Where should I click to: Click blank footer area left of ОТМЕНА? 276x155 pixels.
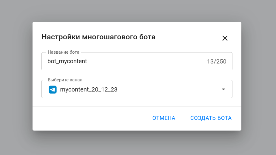pos(90,118)
